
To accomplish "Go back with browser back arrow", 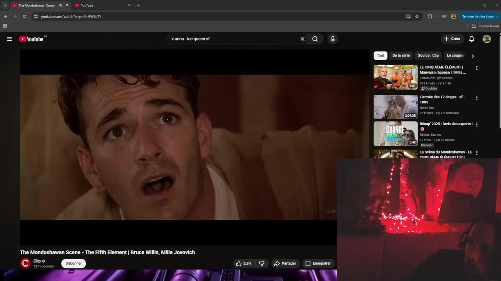I will [x=5, y=16].
